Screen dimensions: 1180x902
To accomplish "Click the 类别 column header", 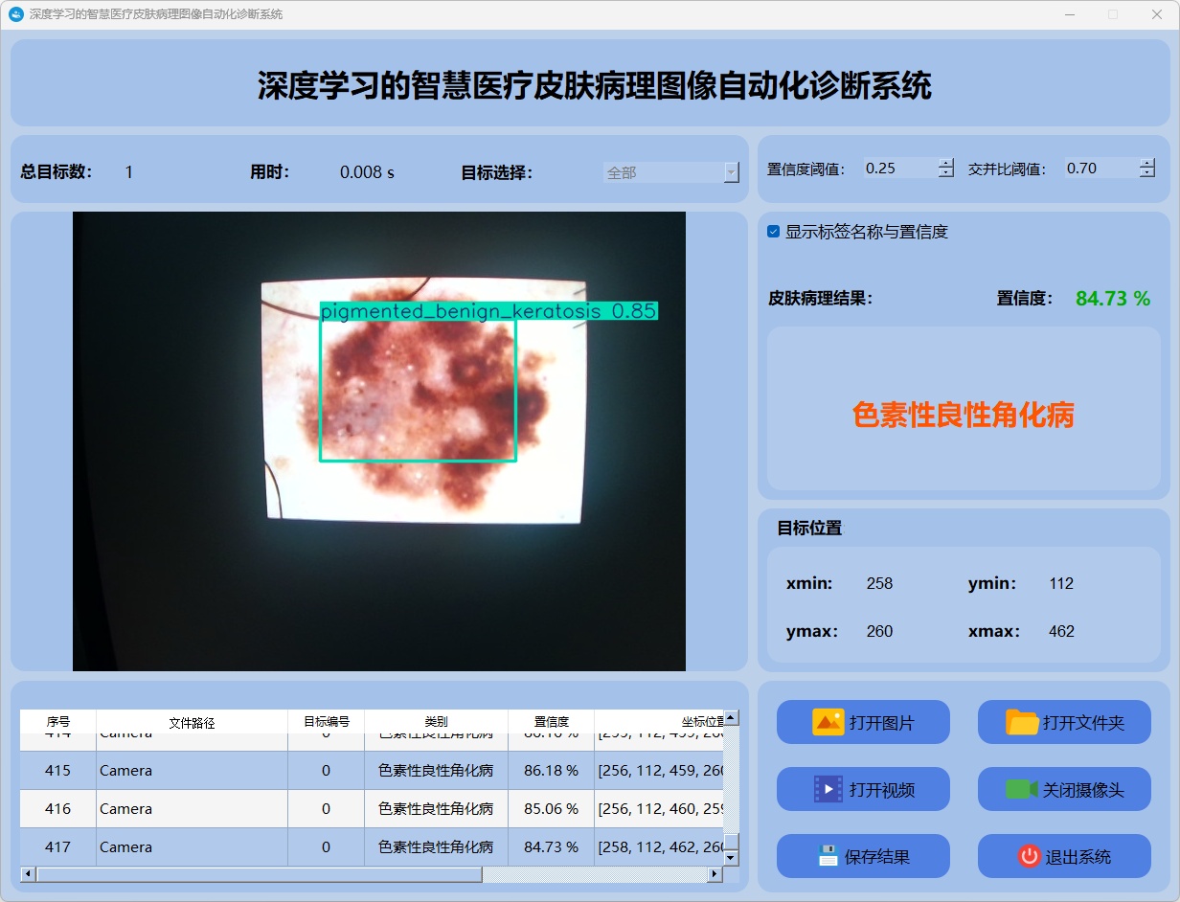I will pos(437,722).
